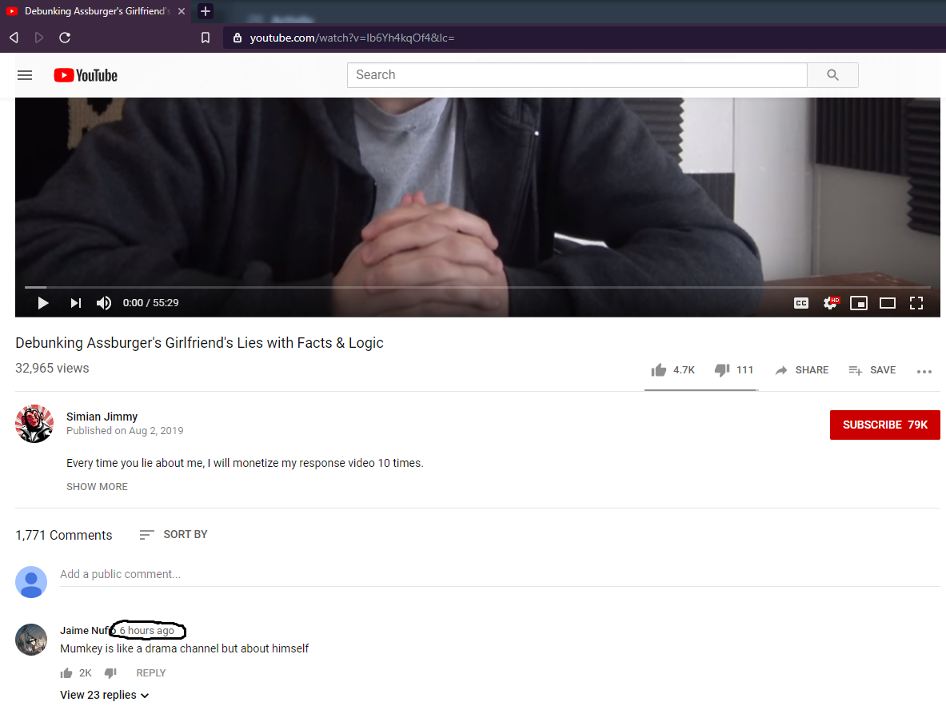Click the search magnifier button
This screenshot has width=946, height=710.
pos(832,75)
